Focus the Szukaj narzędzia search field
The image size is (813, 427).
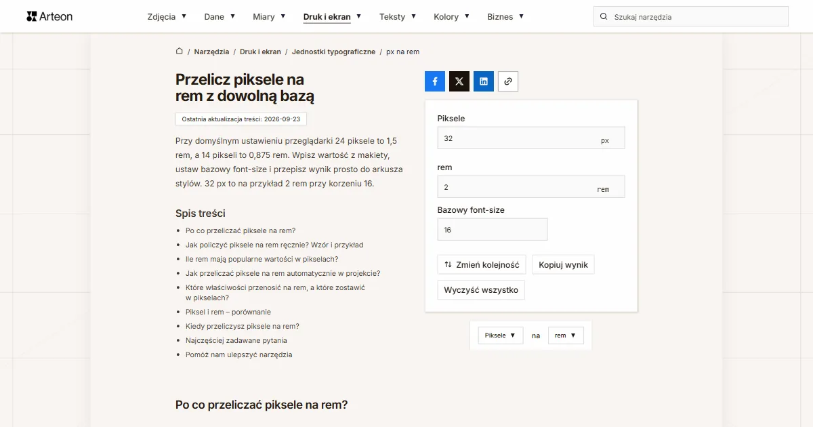click(x=691, y=17)
